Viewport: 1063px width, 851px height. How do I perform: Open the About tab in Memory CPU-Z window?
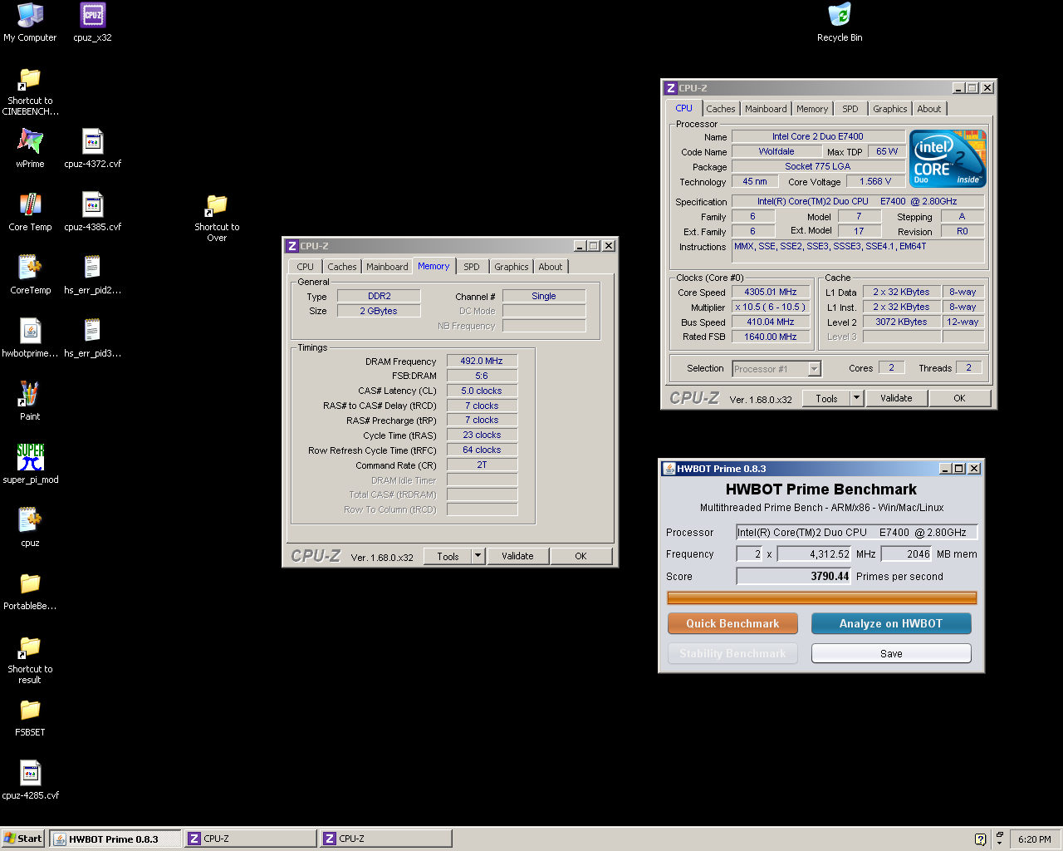pos(550,267)
